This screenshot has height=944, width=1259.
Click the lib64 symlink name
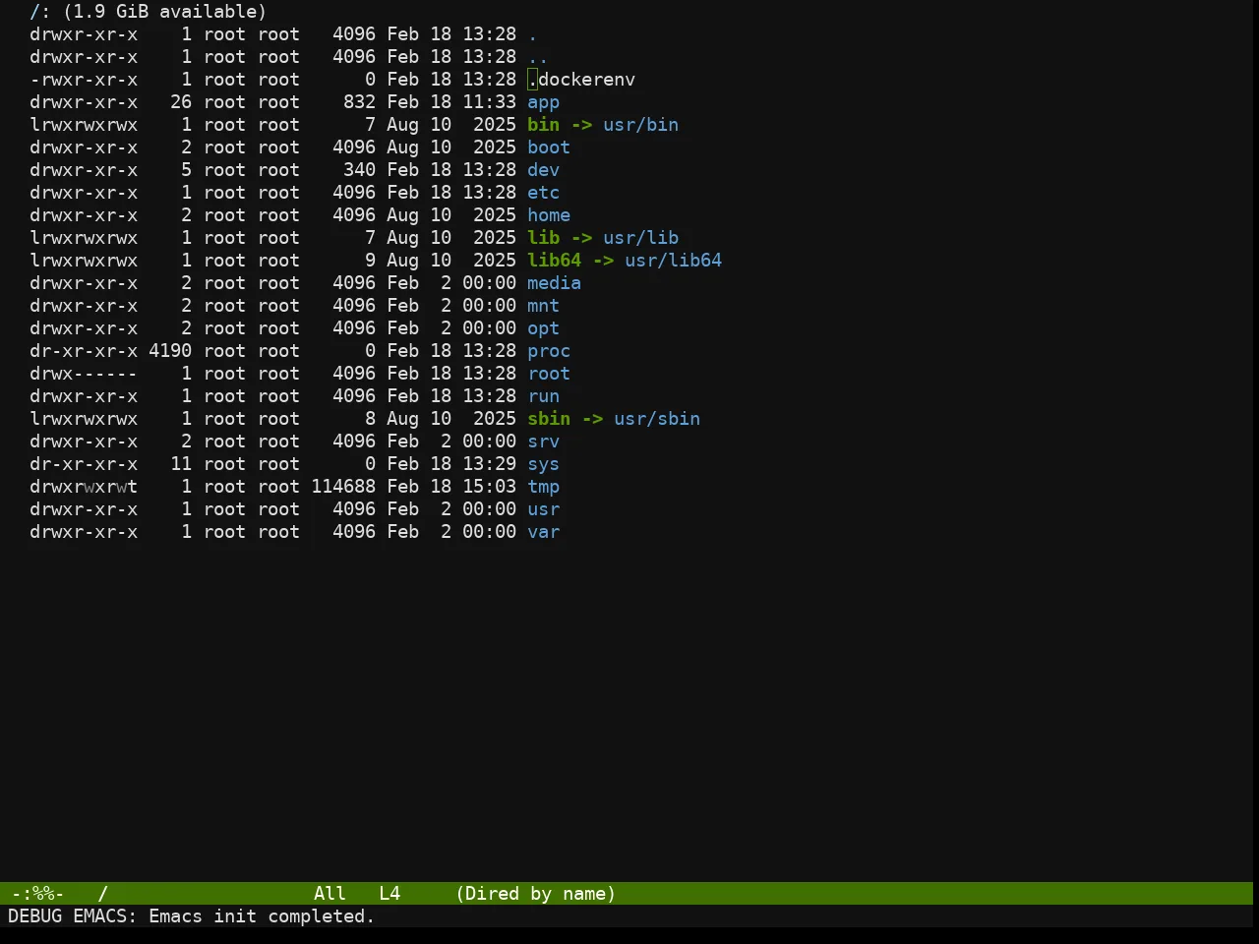554,261
